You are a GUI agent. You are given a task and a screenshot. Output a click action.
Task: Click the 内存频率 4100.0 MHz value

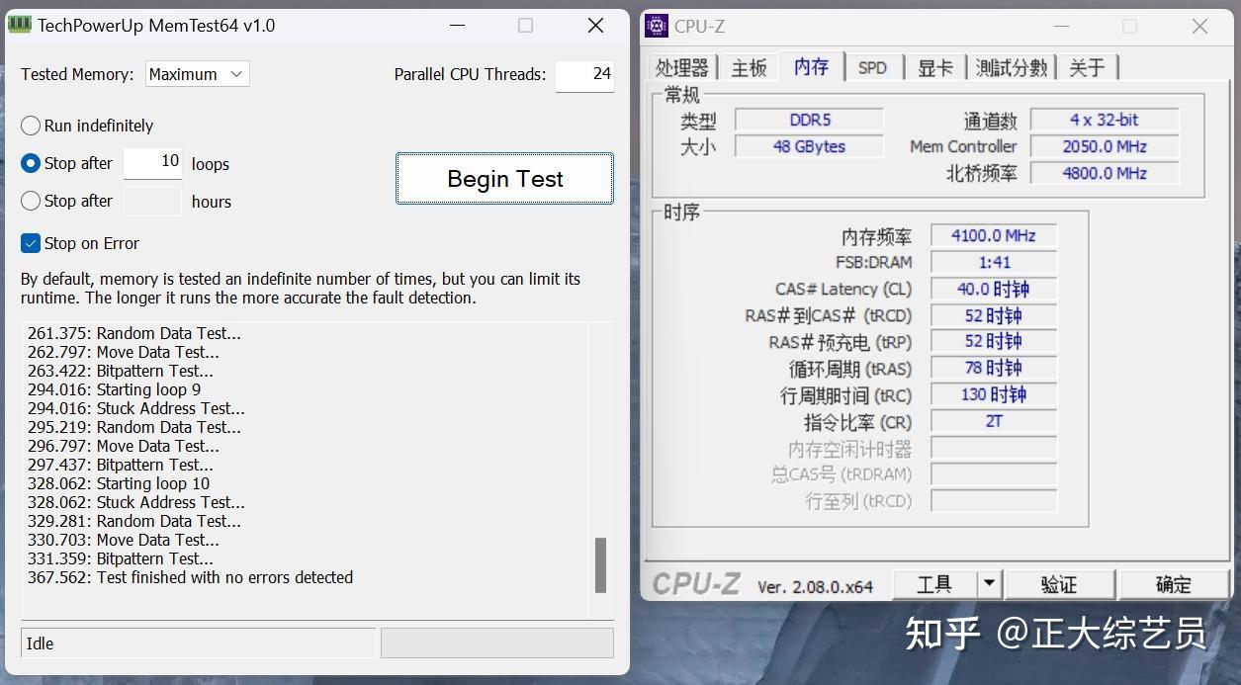click(x=994, y=235)
